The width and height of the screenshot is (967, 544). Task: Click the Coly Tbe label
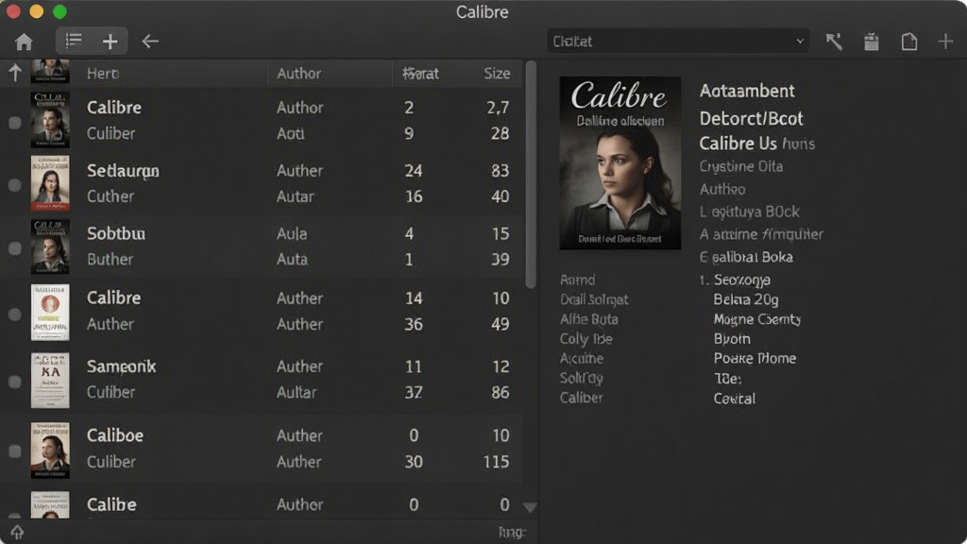coord(585,339)
